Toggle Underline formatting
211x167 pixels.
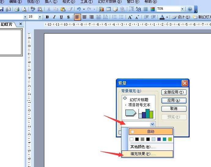[x=61, y=17]
